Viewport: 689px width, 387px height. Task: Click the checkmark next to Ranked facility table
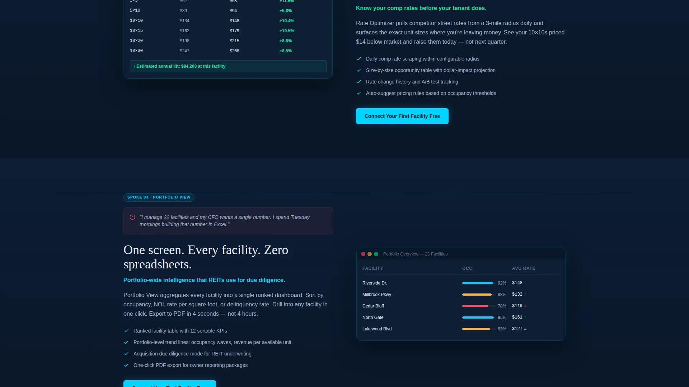click(x=126, y=331)
